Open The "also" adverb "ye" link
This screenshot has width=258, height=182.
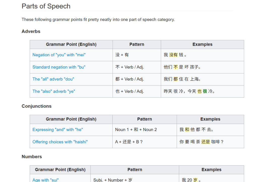(x=54, y=91)
